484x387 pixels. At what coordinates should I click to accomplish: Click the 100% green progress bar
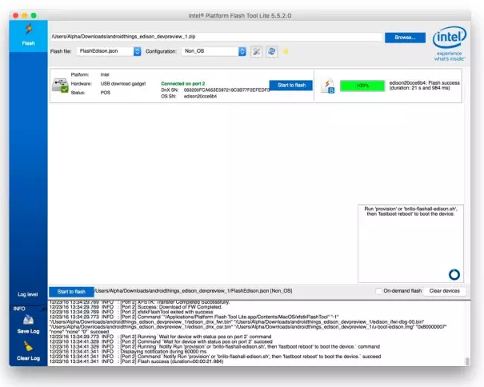(362, 84)
